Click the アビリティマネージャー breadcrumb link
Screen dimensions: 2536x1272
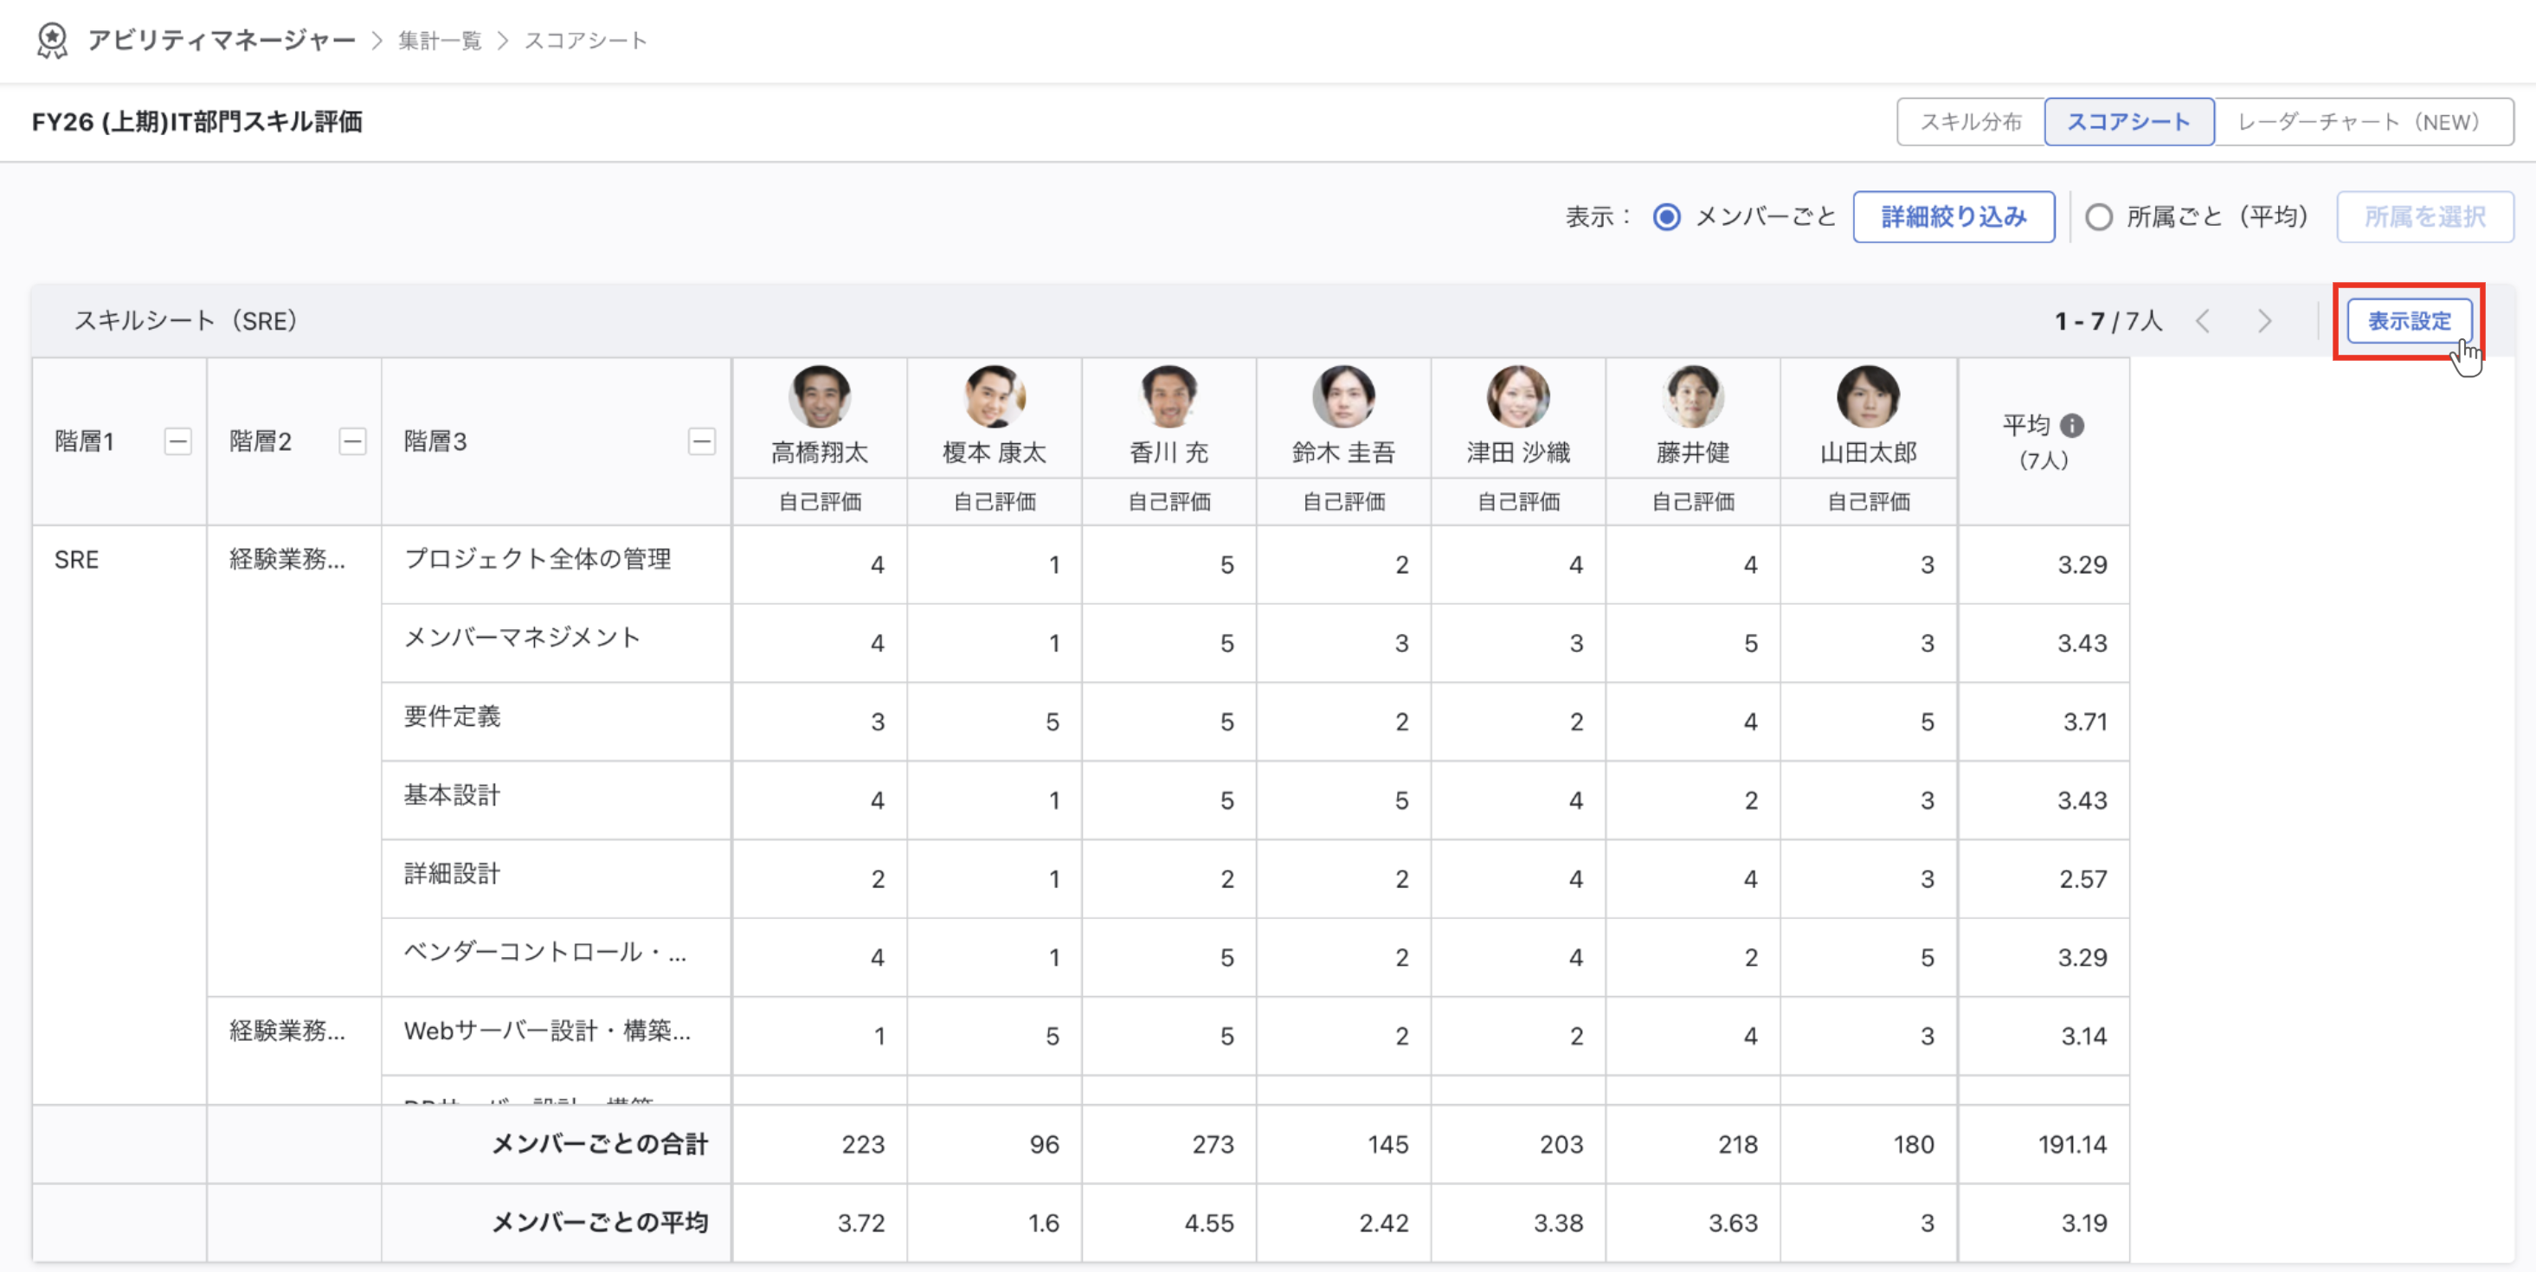221,41
